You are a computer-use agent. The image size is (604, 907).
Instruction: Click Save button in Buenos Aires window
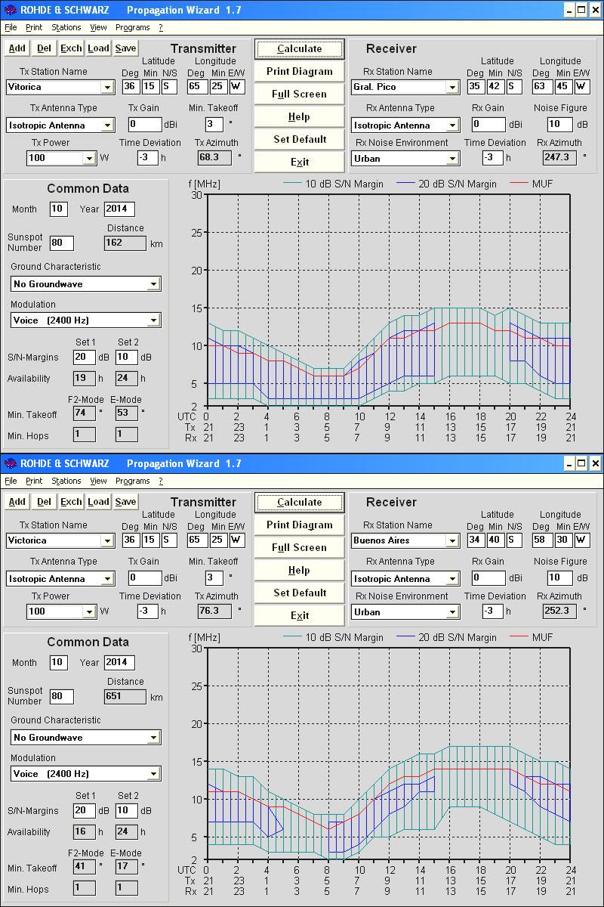[125, 502]
